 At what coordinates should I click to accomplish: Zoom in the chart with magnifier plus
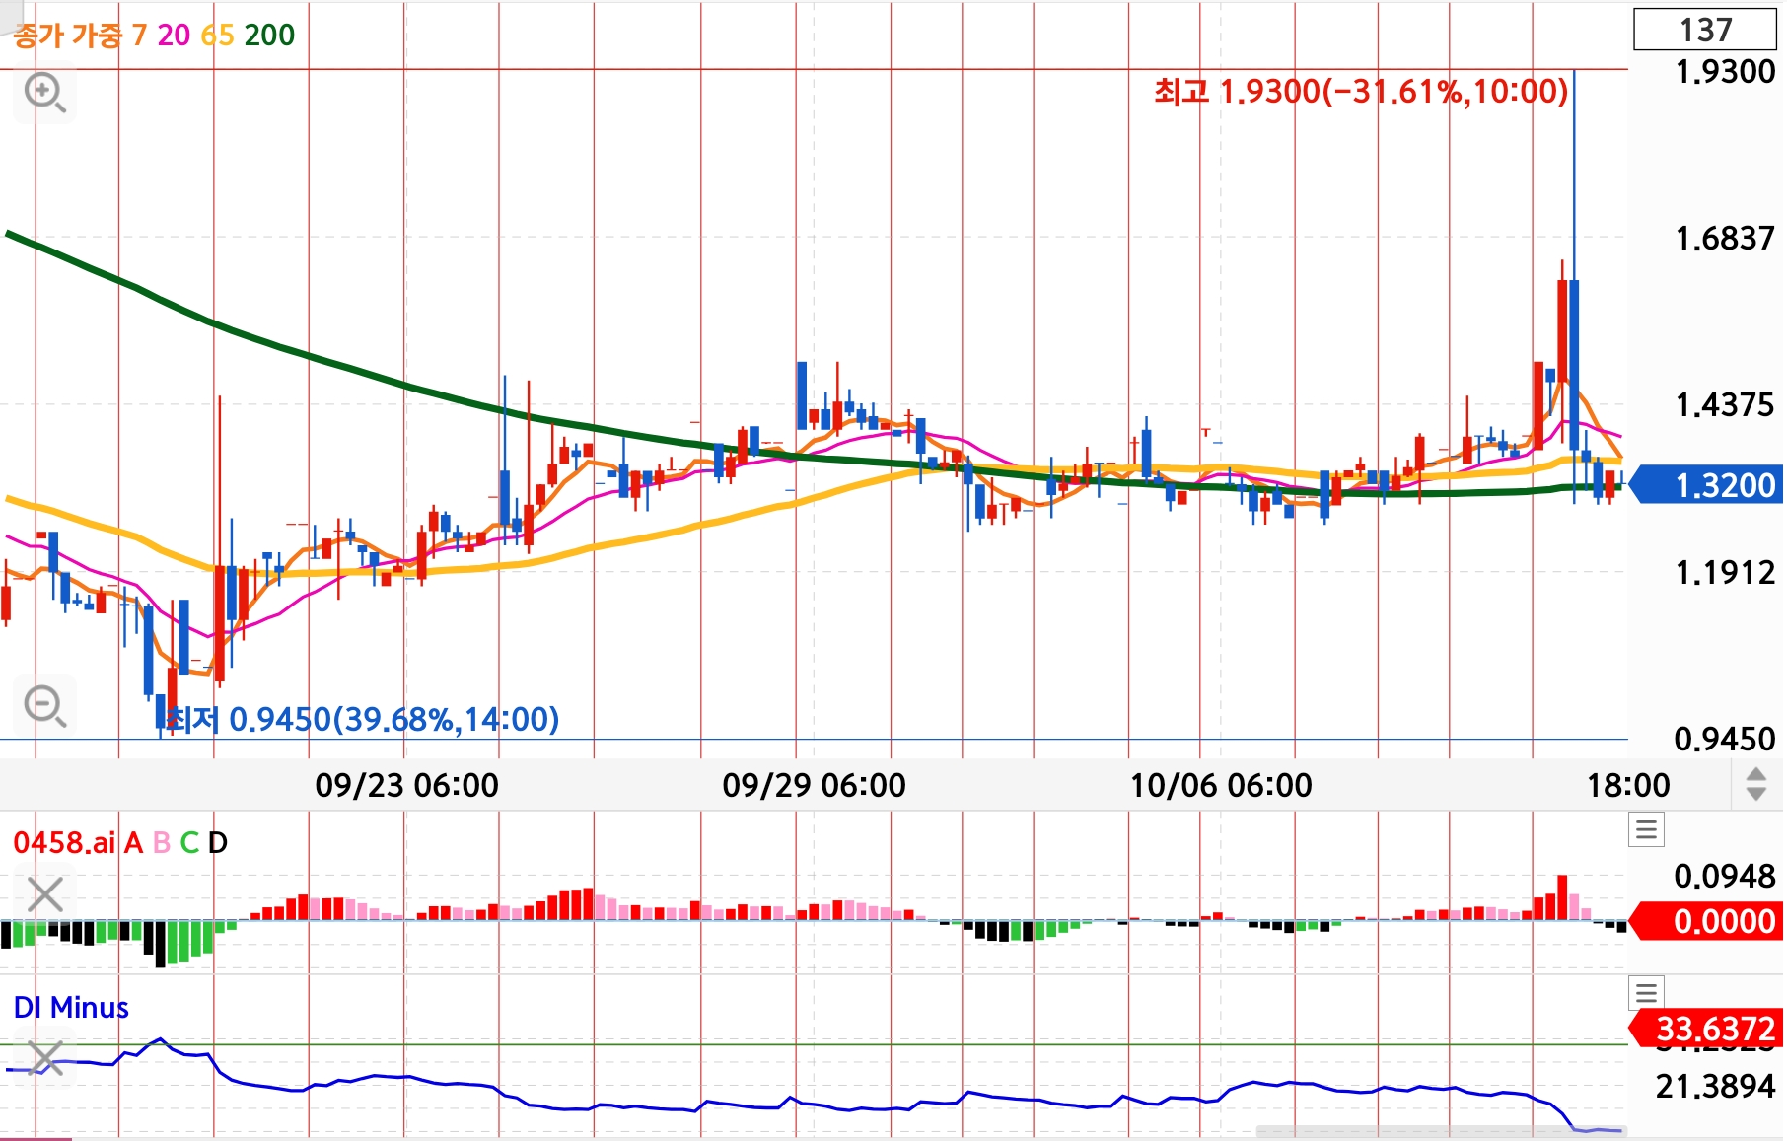pyautogui.click(x=44, y=94)
